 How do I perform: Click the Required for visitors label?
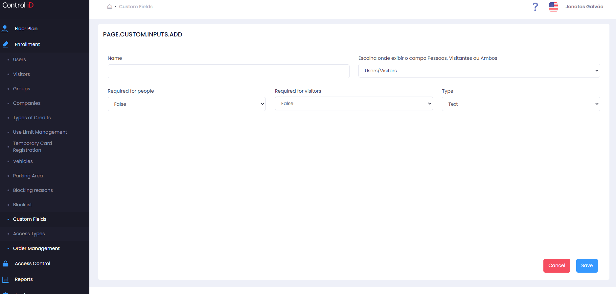(x=298, y=91)
